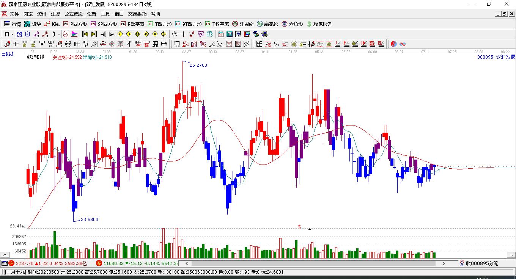Image resolution: width=516 pixels, height=279 pixels.
Task: Click the horizontal scrollbar right arrow
Action: tap(444, 263)
